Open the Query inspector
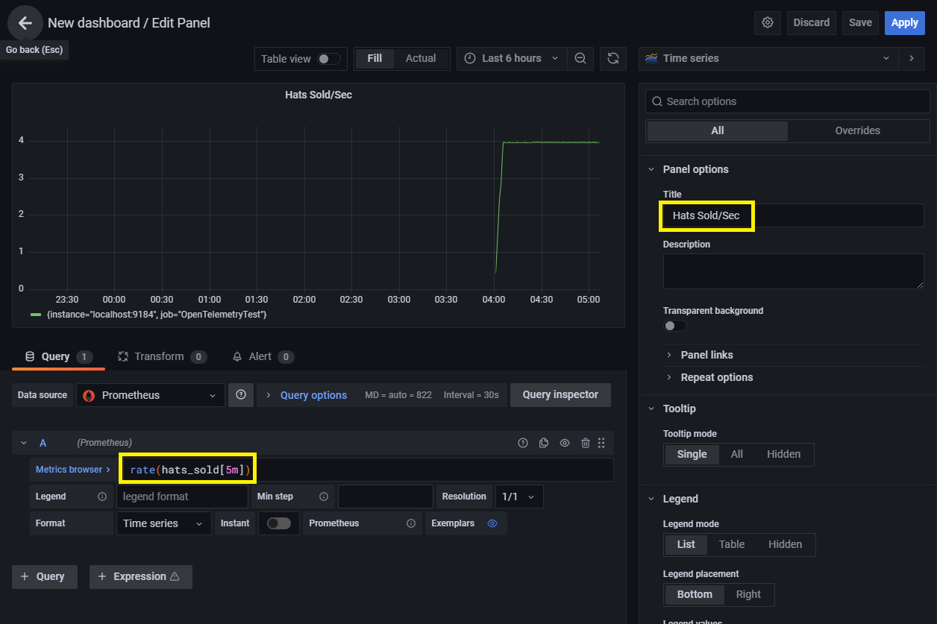 pyautogui.click(x=560, y=394)
